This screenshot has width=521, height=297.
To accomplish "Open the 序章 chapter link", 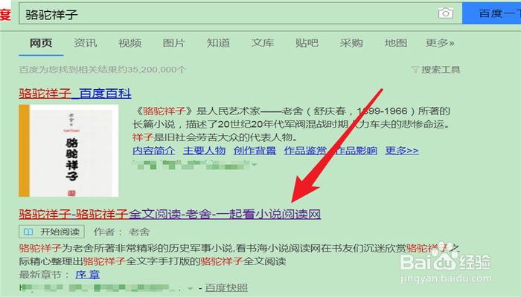I will point(87,275).
